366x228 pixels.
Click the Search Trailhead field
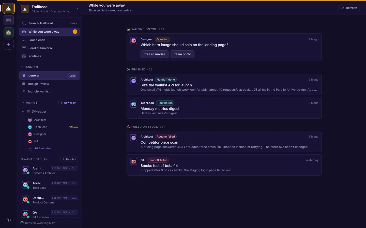50,23
